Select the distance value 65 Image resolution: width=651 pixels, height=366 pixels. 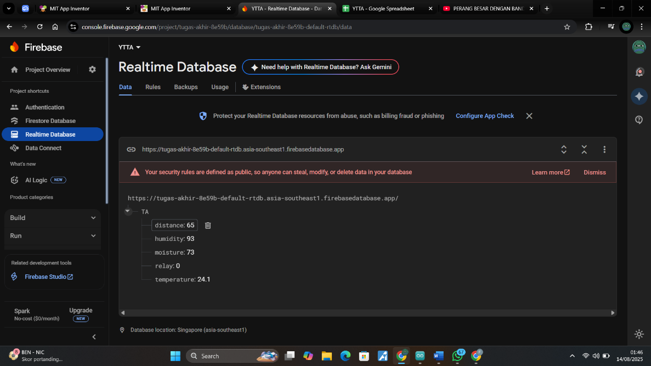tap(190, 225)
